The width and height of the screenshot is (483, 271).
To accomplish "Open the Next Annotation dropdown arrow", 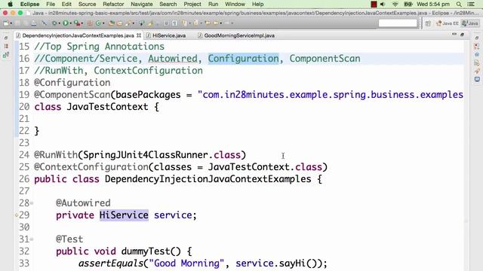I will [x=189, y=23].
